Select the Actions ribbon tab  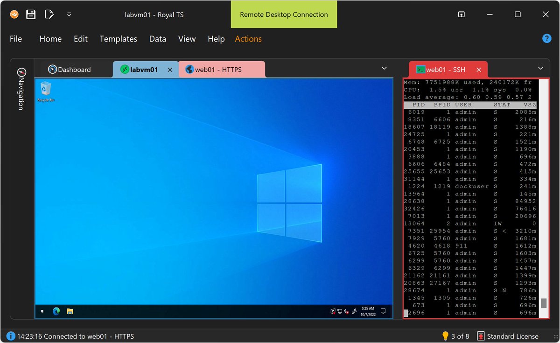(x=248, y=39)
